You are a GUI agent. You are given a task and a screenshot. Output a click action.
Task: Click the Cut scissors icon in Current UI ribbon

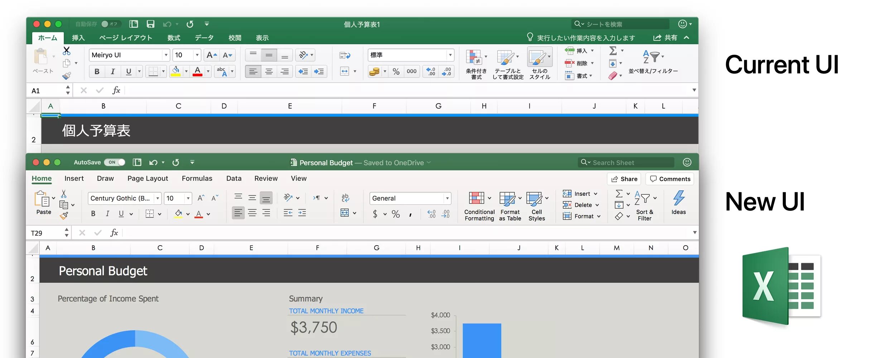pos(67,50)
